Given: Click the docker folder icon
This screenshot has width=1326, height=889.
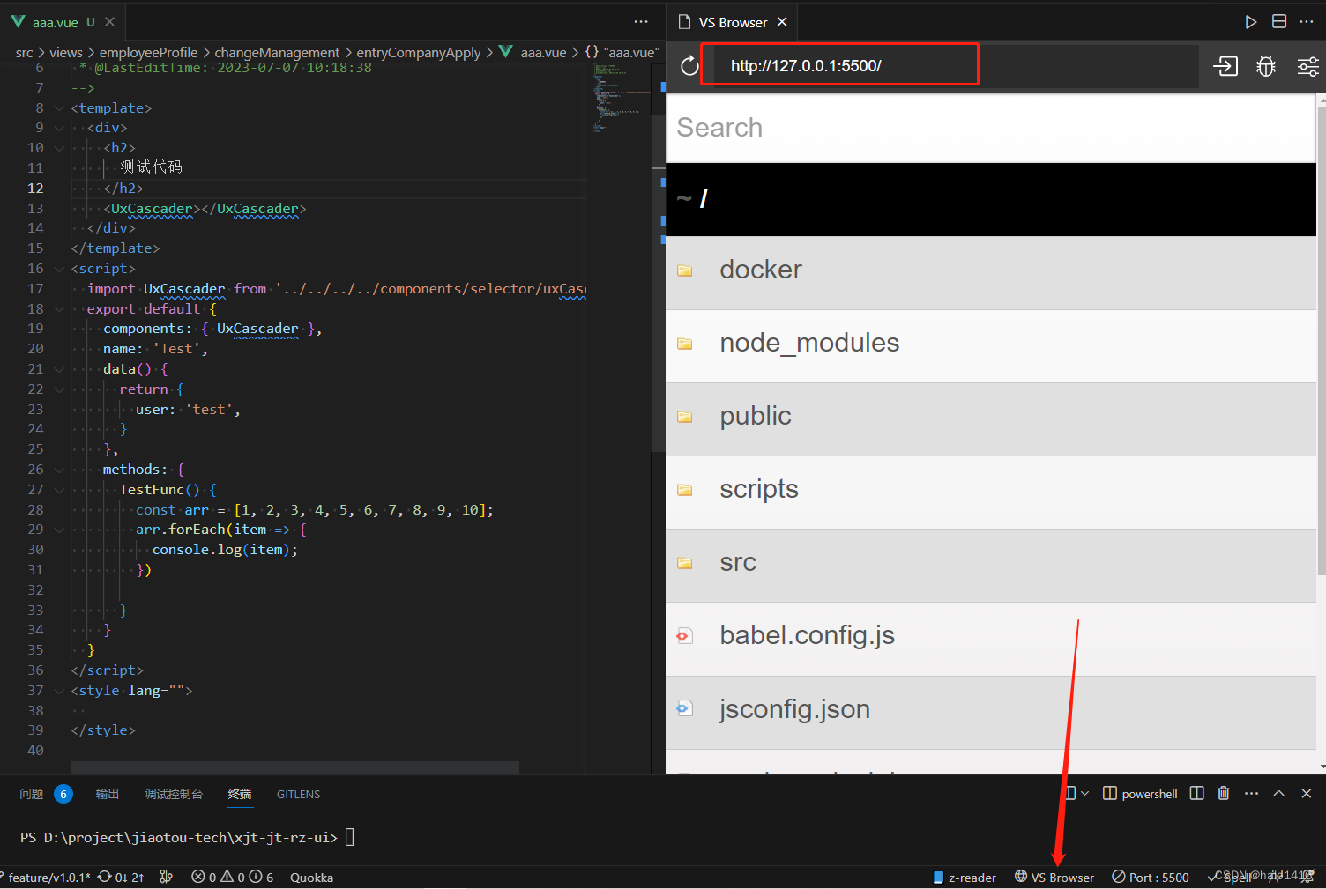Looking at the screenshot, I should (684, 270).
